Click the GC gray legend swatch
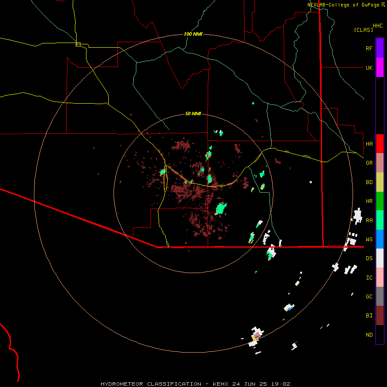 pyautogui.click(x=380, y=296)
